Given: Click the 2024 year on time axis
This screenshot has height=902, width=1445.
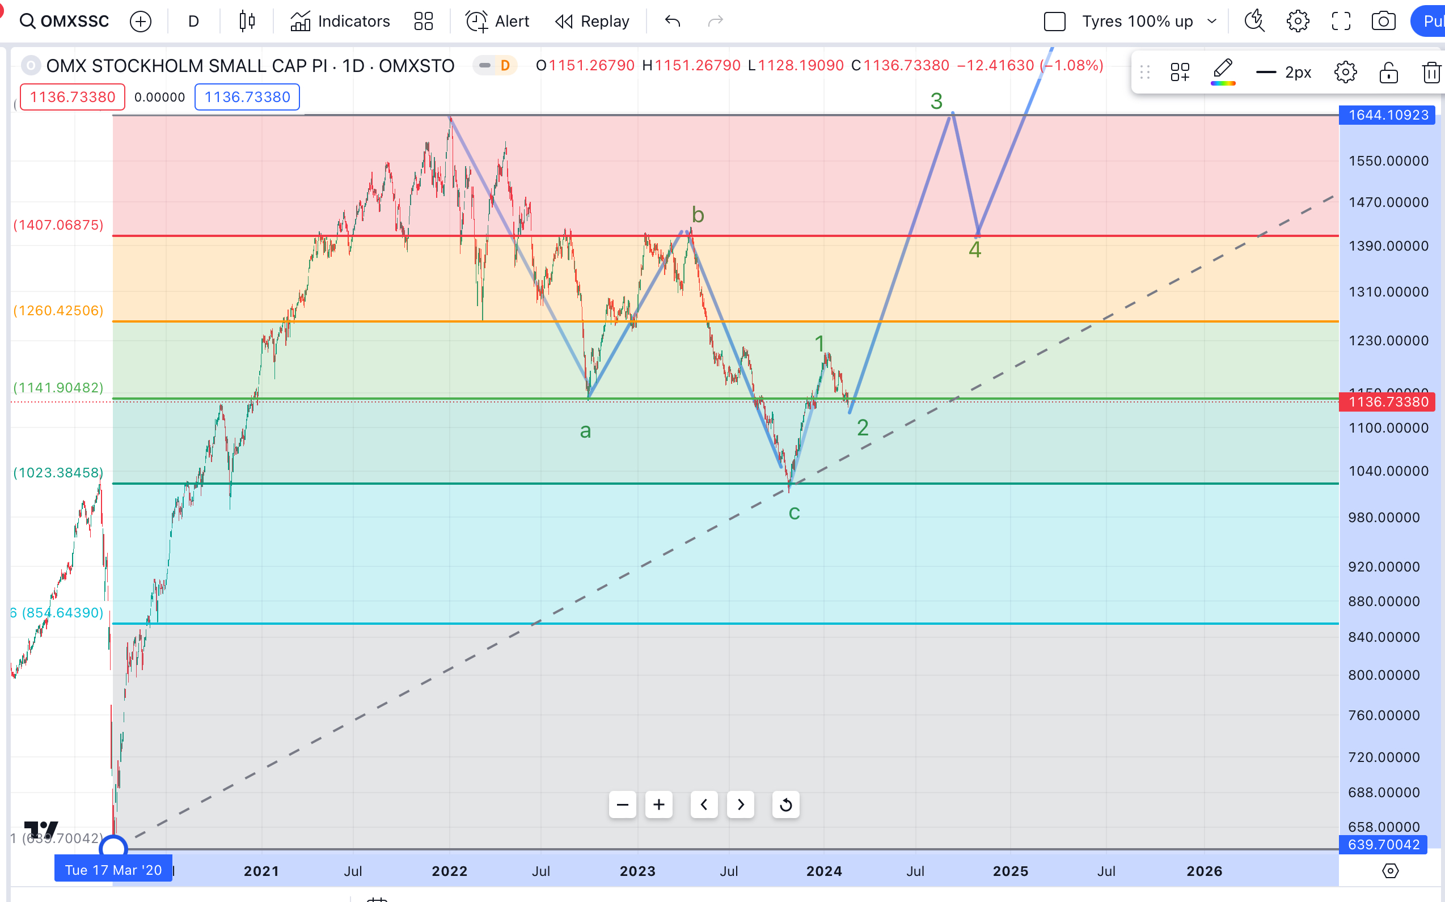Looking at the screenshot, I should coord(824,871).
